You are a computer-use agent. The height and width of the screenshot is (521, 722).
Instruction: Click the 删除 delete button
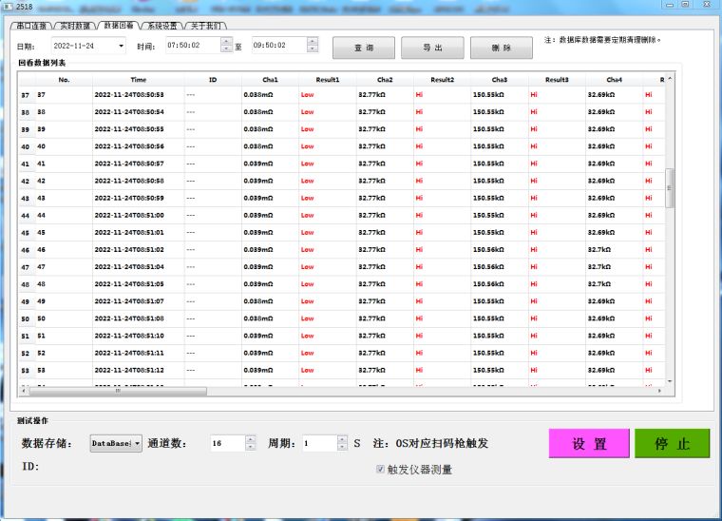tap(502, 48)
